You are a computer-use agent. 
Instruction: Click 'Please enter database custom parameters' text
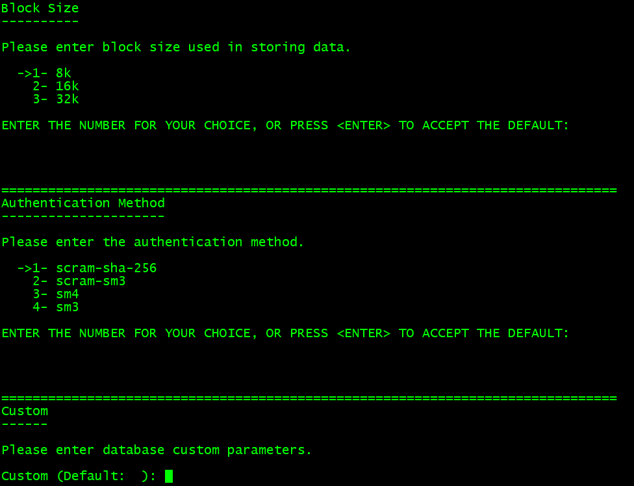pyautogui.click(x=157, y=450)
